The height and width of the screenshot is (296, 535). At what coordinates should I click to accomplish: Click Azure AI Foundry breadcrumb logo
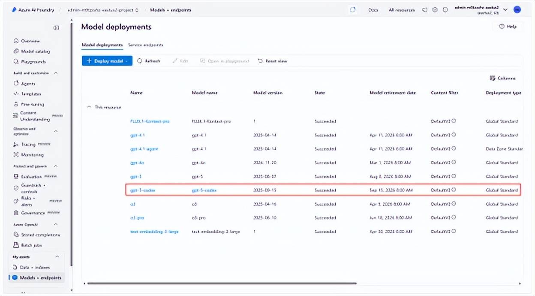click(33, 9)
